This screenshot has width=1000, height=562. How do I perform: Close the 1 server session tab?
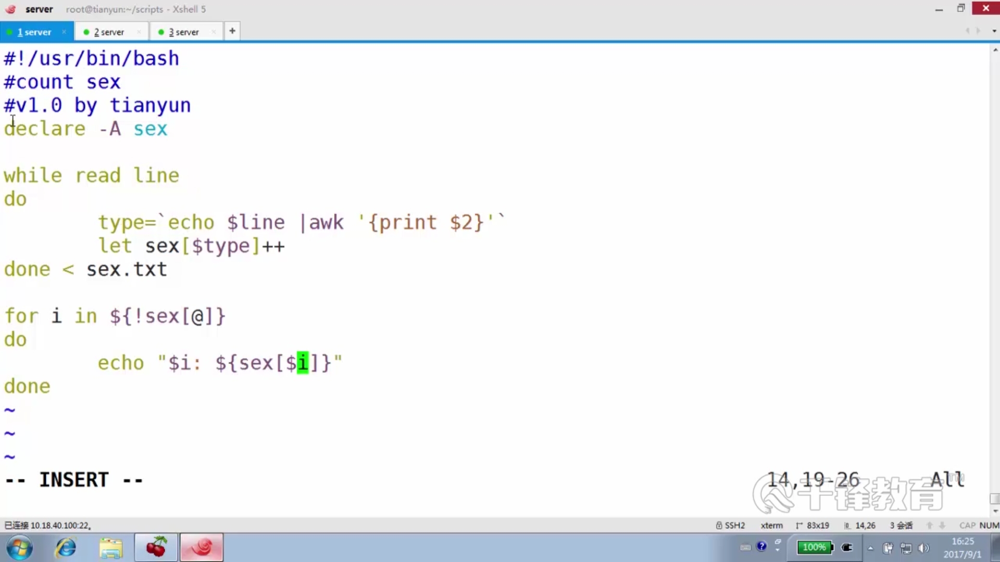[x=64, y=32]
